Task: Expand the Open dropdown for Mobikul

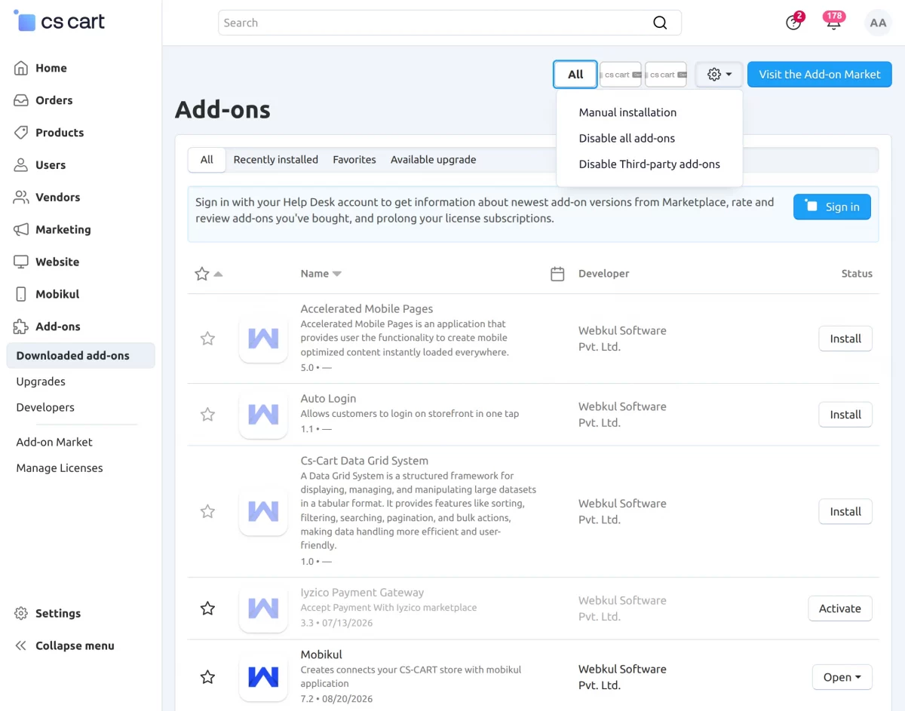Action: (x=842, y=677)
